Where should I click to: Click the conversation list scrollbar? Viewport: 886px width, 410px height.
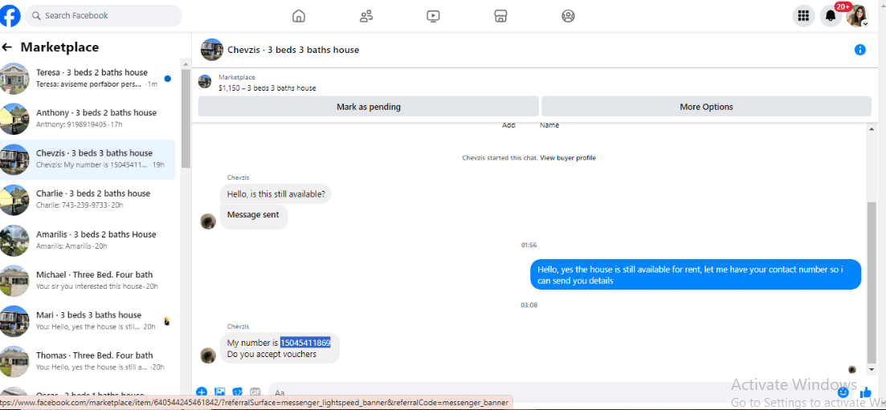[x=186, y=119]
